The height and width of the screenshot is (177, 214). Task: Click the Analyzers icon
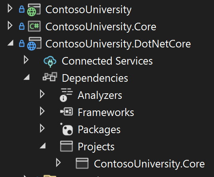(66, 95)
